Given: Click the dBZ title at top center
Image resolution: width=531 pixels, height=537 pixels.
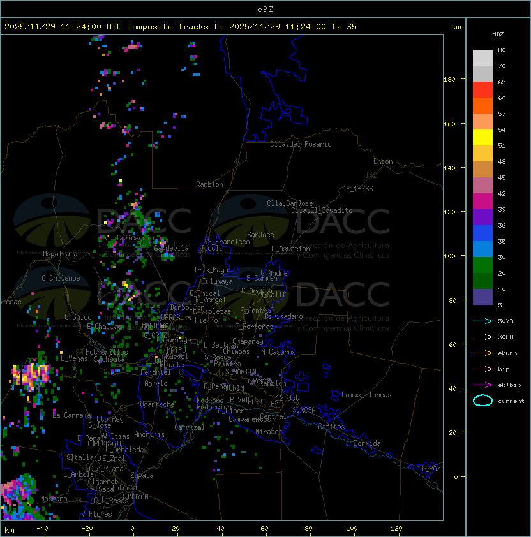Looking at the screenshot, I should [265, 10].
